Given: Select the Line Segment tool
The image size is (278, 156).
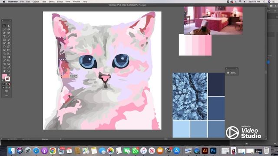Looking at the screenshot, I should pos(9,36).
